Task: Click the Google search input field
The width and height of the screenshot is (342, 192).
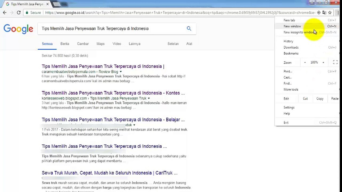Action: click(112, 29)
